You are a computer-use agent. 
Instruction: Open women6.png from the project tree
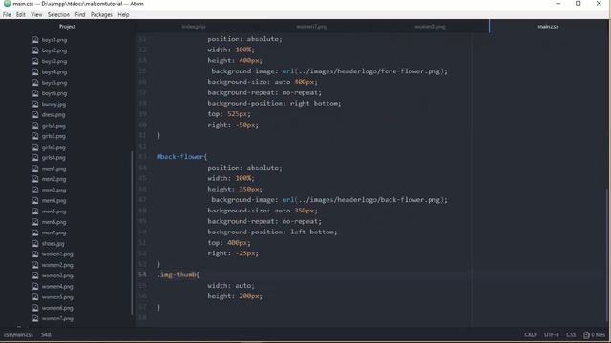(x=57, y=308)
